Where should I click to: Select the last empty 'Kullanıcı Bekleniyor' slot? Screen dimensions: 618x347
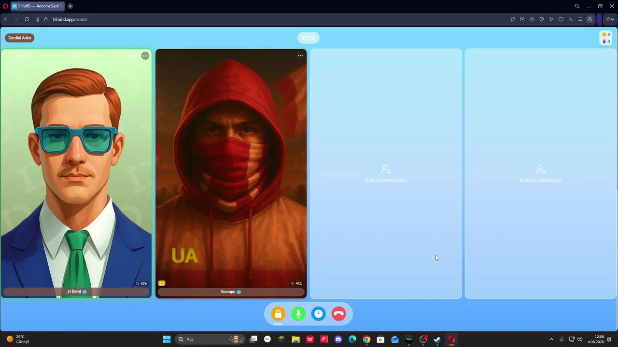click(x=540, y=173)
